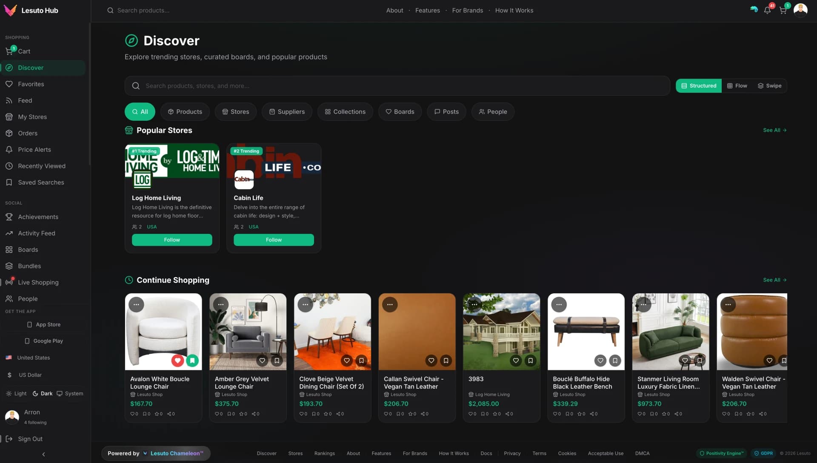Open Price Alerts in sidebar

pos(43,150)
